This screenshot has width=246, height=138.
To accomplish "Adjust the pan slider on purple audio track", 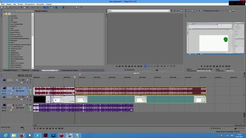I will [x=11, y=110].
